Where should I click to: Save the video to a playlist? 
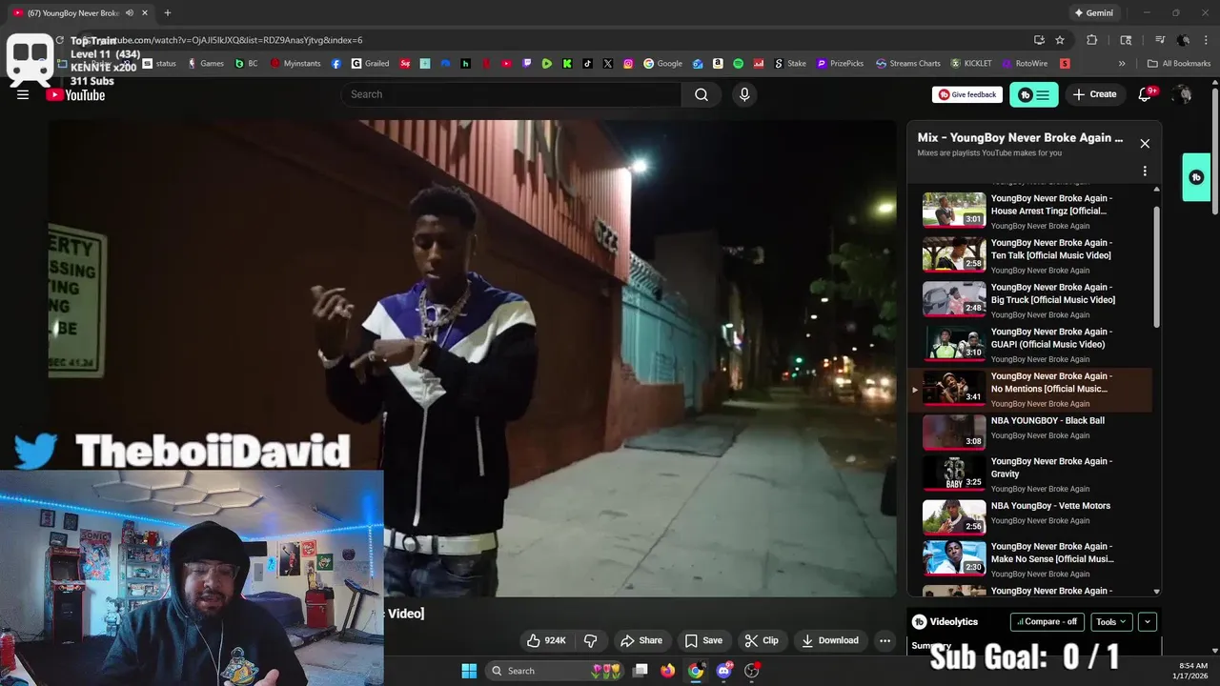point(703,640)
